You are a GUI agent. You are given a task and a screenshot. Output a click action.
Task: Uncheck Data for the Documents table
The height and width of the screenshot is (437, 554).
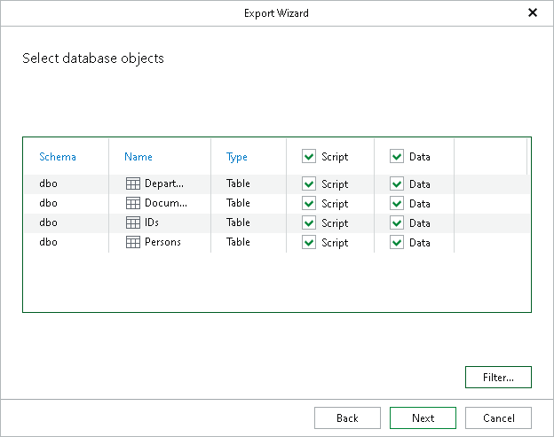pos(397,204)
